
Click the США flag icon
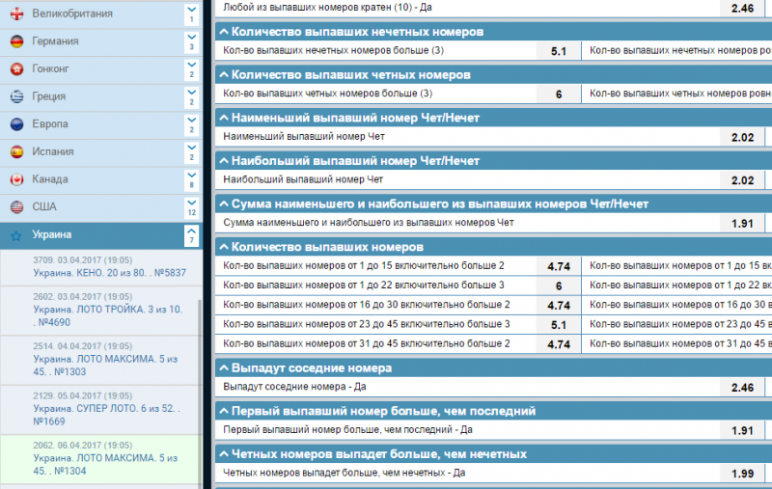(16, 206)
